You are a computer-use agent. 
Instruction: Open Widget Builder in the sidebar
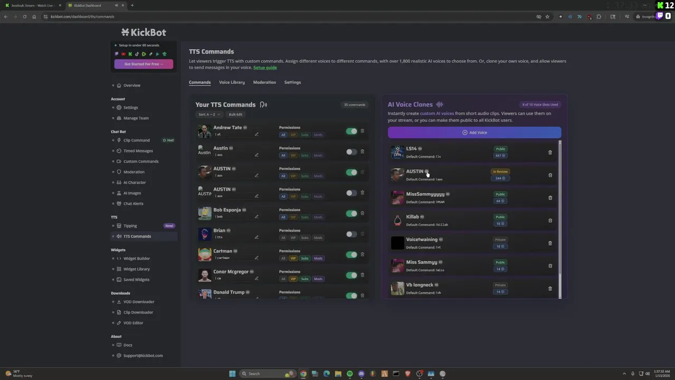point(137,259)
